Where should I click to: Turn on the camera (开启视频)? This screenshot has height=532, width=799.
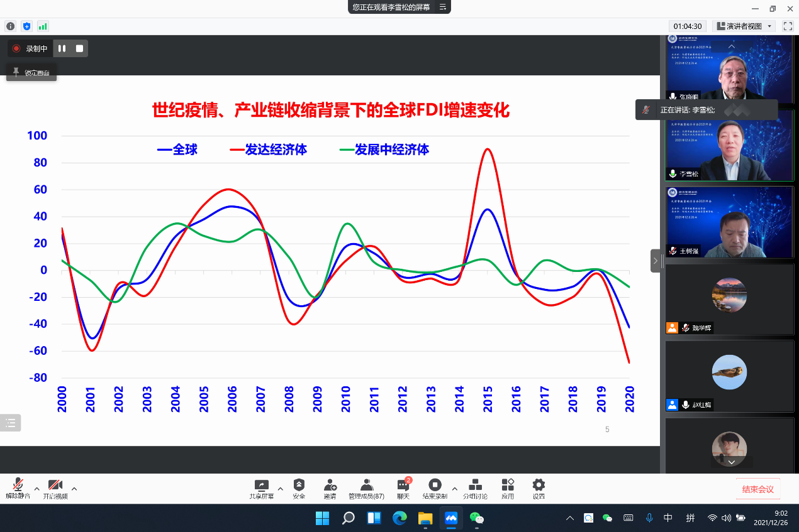55,488
